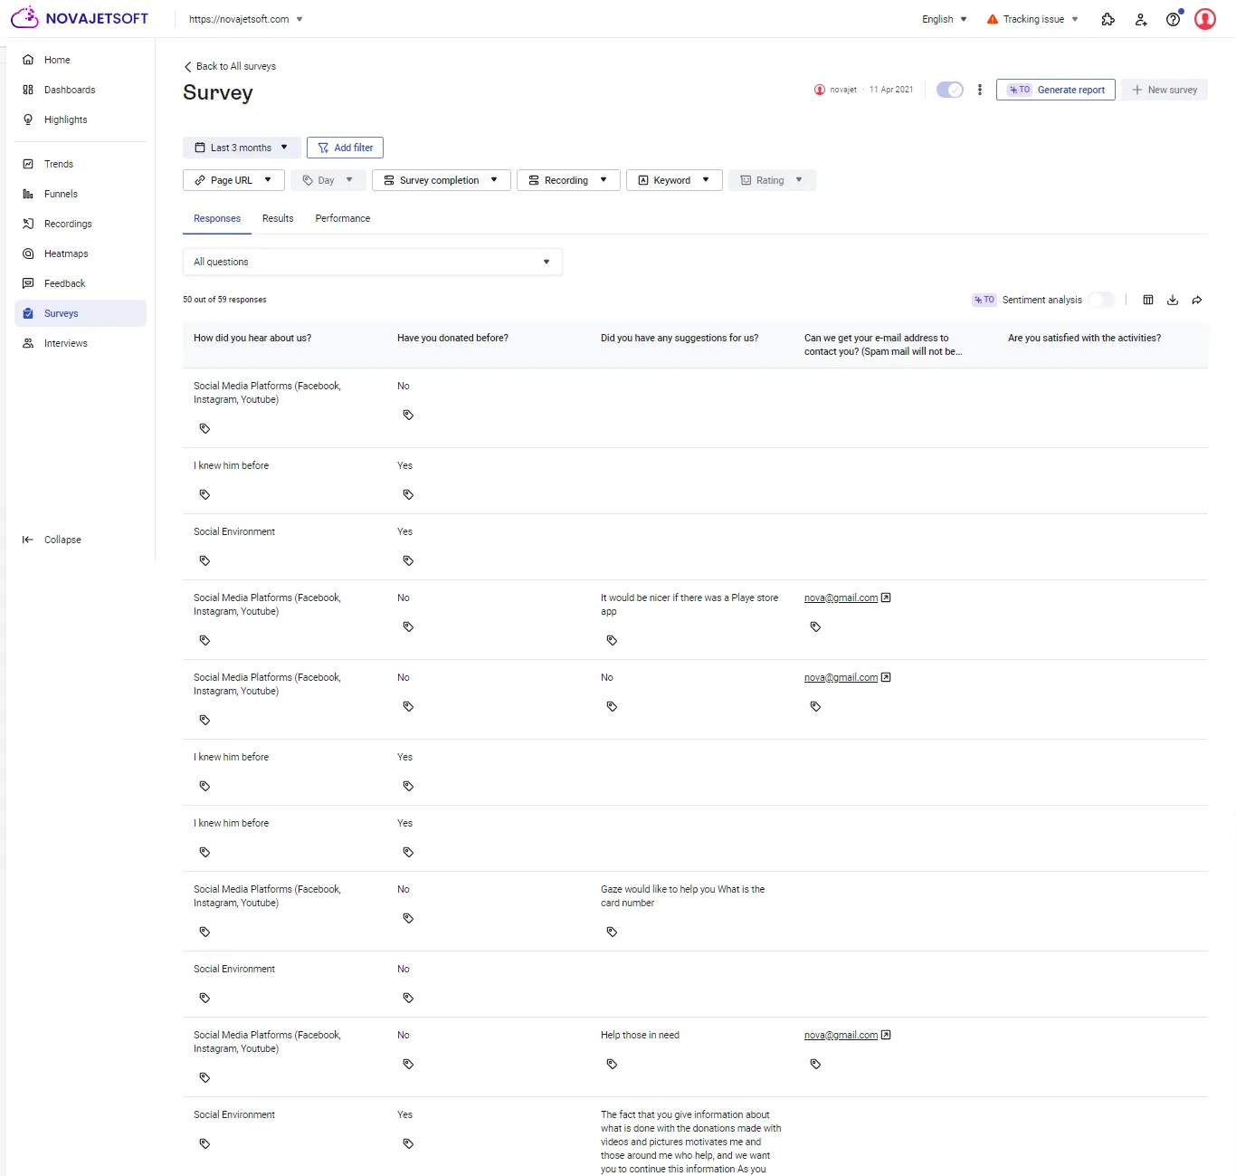Screen dimensions: 1236x1176
Task: Open the Page URL filter dropdown
Action: 233,180
